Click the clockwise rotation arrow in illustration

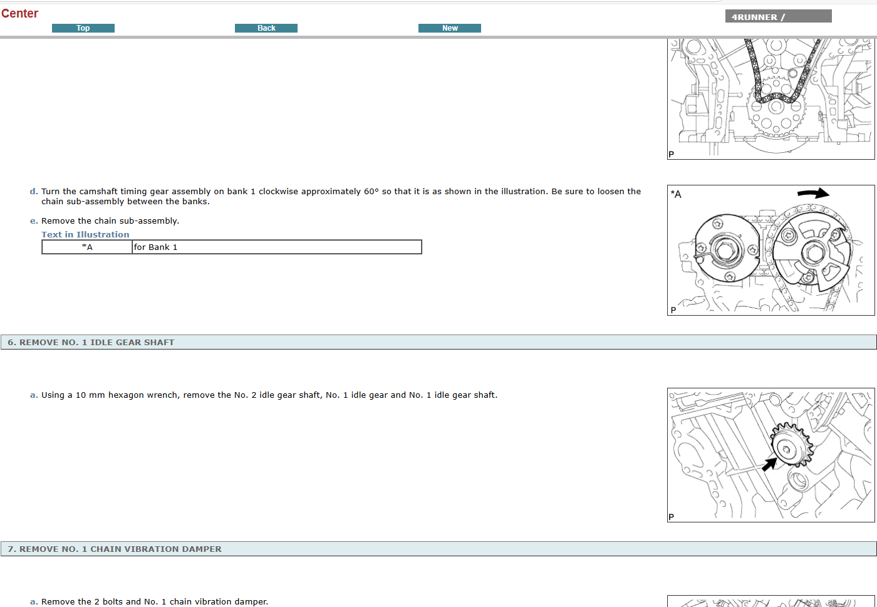813,194
